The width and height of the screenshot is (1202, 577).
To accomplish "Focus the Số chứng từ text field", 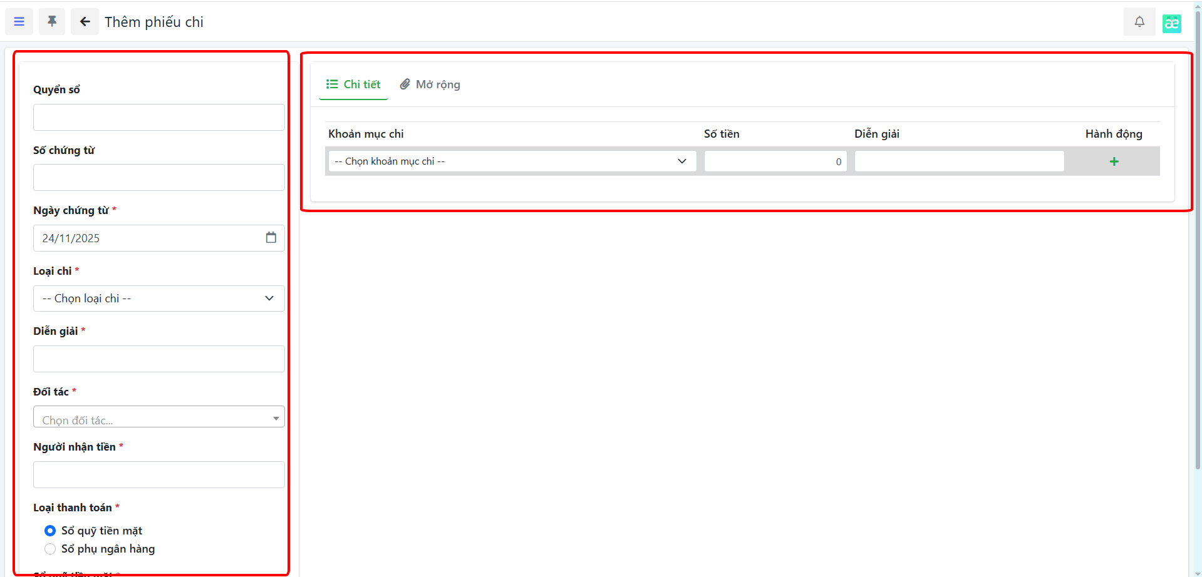I will (x=158, y=178).
